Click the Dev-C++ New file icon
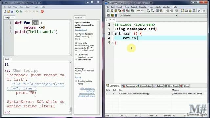210x118 pixels. click(108, 11)
